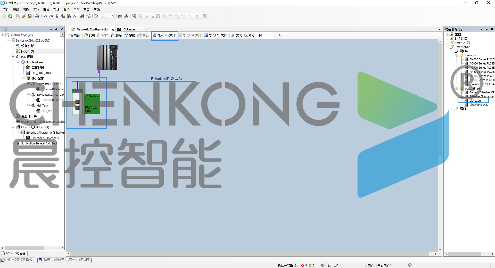Switch to the POUs panel tab
Screen dimensions: 495x268
point(7,253)
